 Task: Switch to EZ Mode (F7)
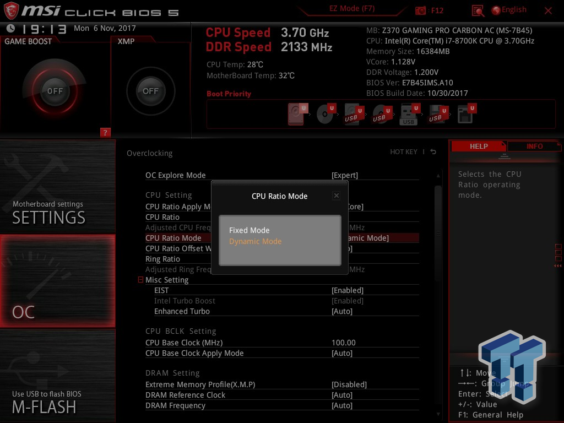coord(352,9)
